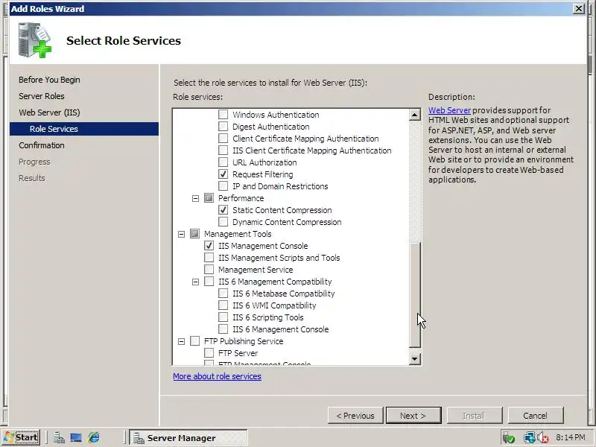The height and width of the screenshot is (447, 596).
Task: Collapse IIS 6 Management Compatibility node
Action: pyautogui.click(x=195, y=282)
